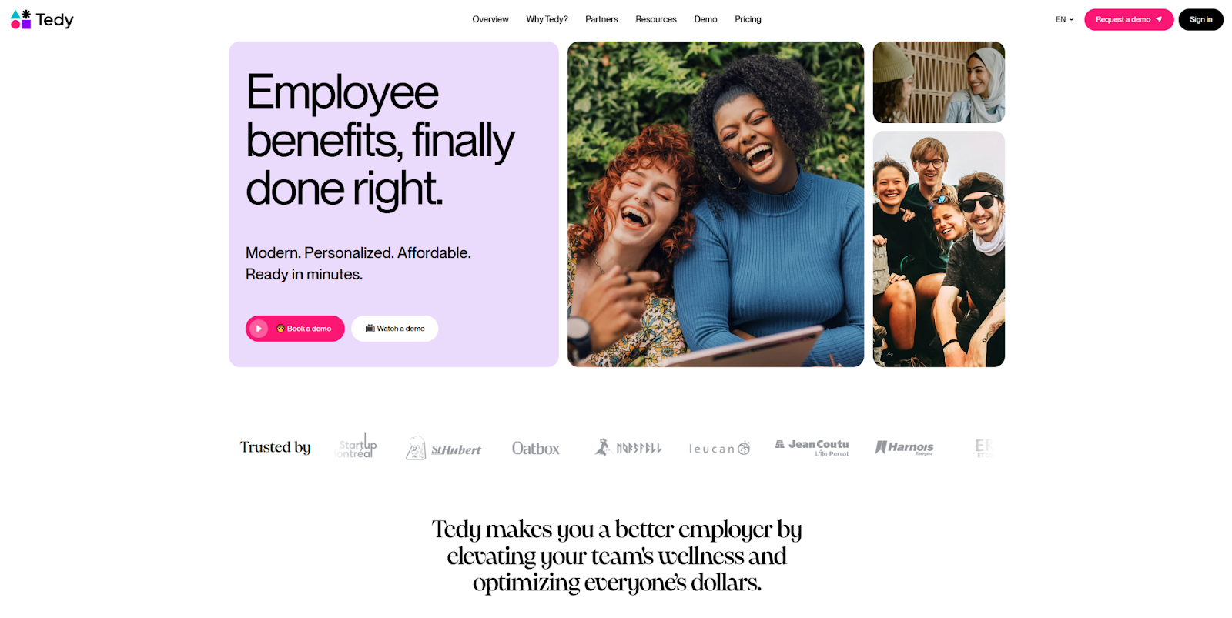Click the Jean Coutu logo
The width and height of the screenshot is (1232, 618).
tap(812, 448)
